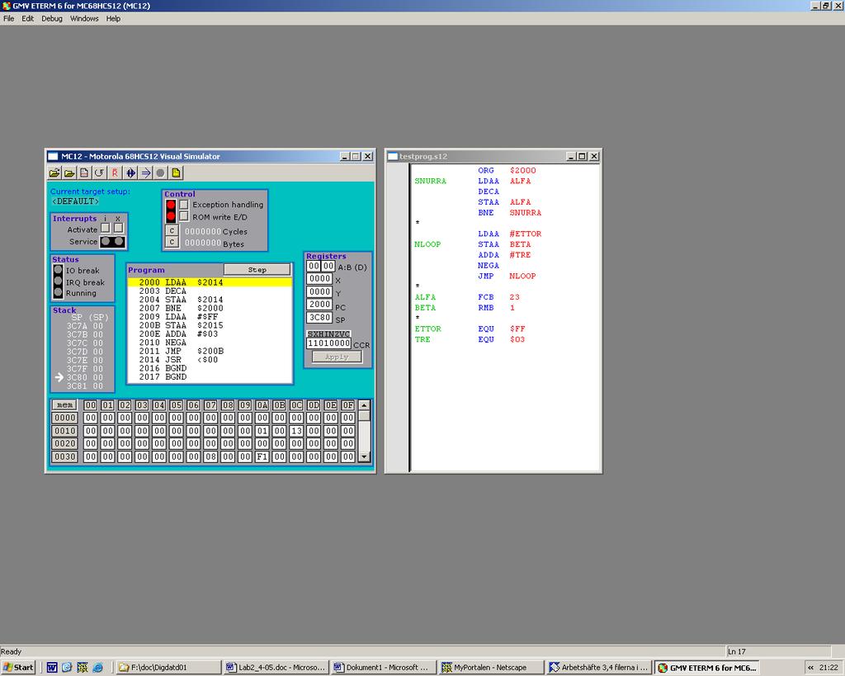Open the Debug menu
This screenshot has height=676, width=845.
click(x=52, y=18)
